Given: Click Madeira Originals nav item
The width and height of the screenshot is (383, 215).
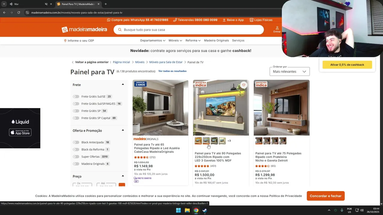Looking at the screenshot, I should pos(216,40).
